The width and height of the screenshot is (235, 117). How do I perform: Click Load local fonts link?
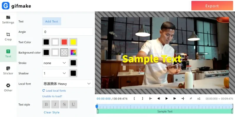coord(54,91)
